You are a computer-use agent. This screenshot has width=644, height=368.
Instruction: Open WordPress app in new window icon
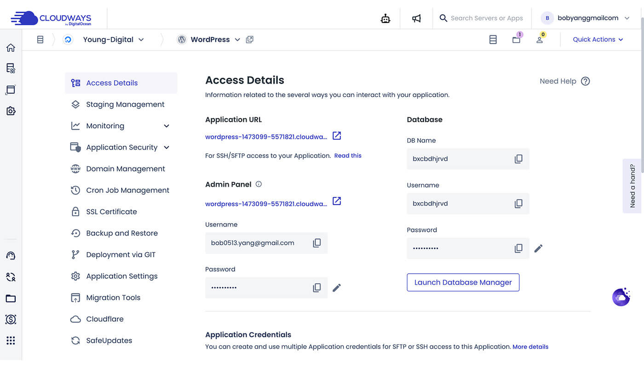point(250,40)
